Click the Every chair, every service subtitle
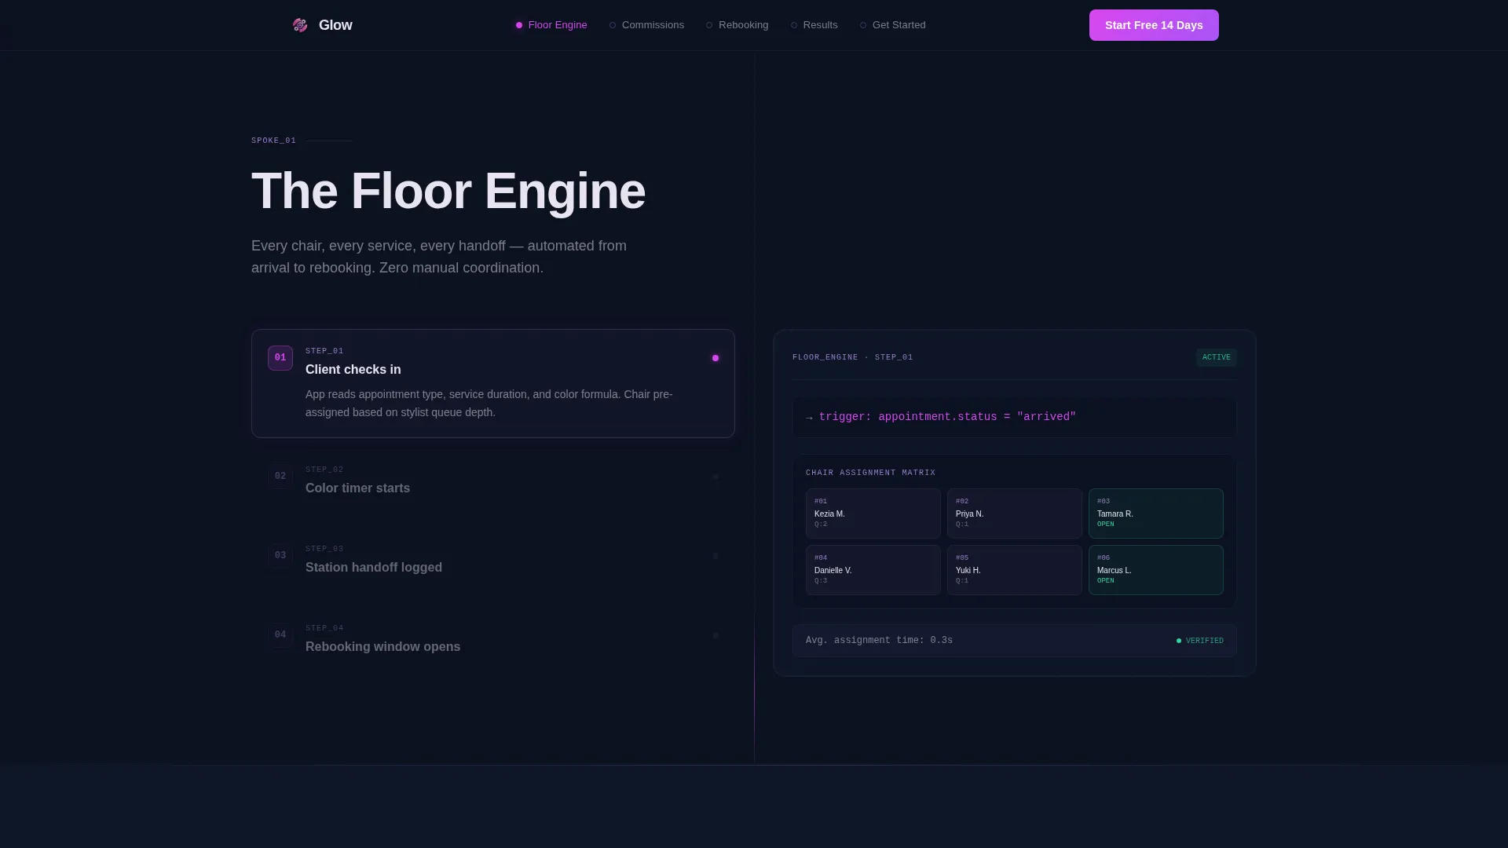Viewport: 1508px width, 848px height. point(439,257)
